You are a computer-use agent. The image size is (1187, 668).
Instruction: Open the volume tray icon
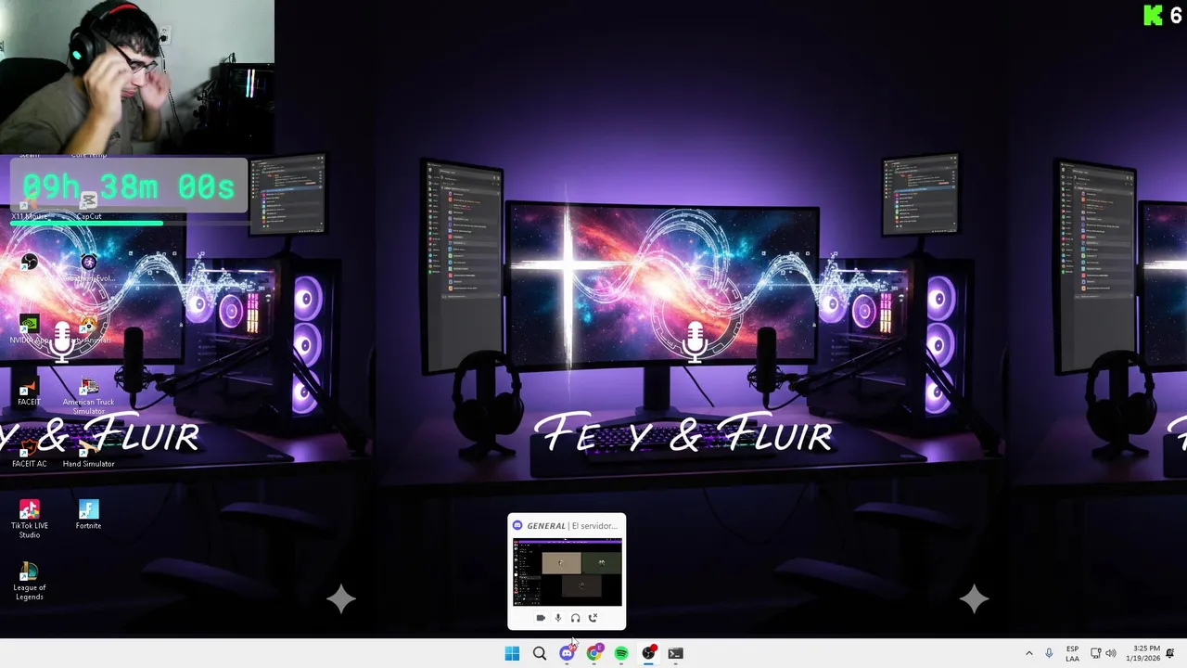tap(1111, 653)
